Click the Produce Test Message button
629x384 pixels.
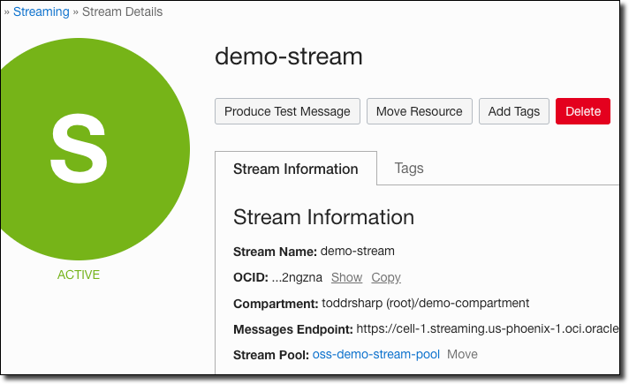(x=287, y=111)
